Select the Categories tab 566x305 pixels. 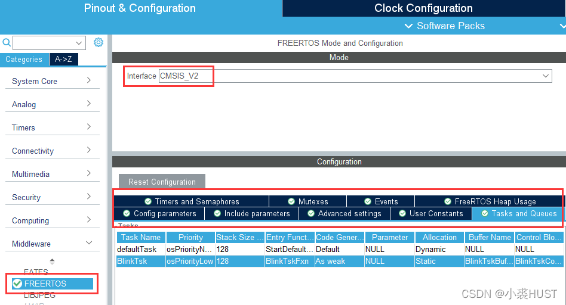click(x=24, y=60)
